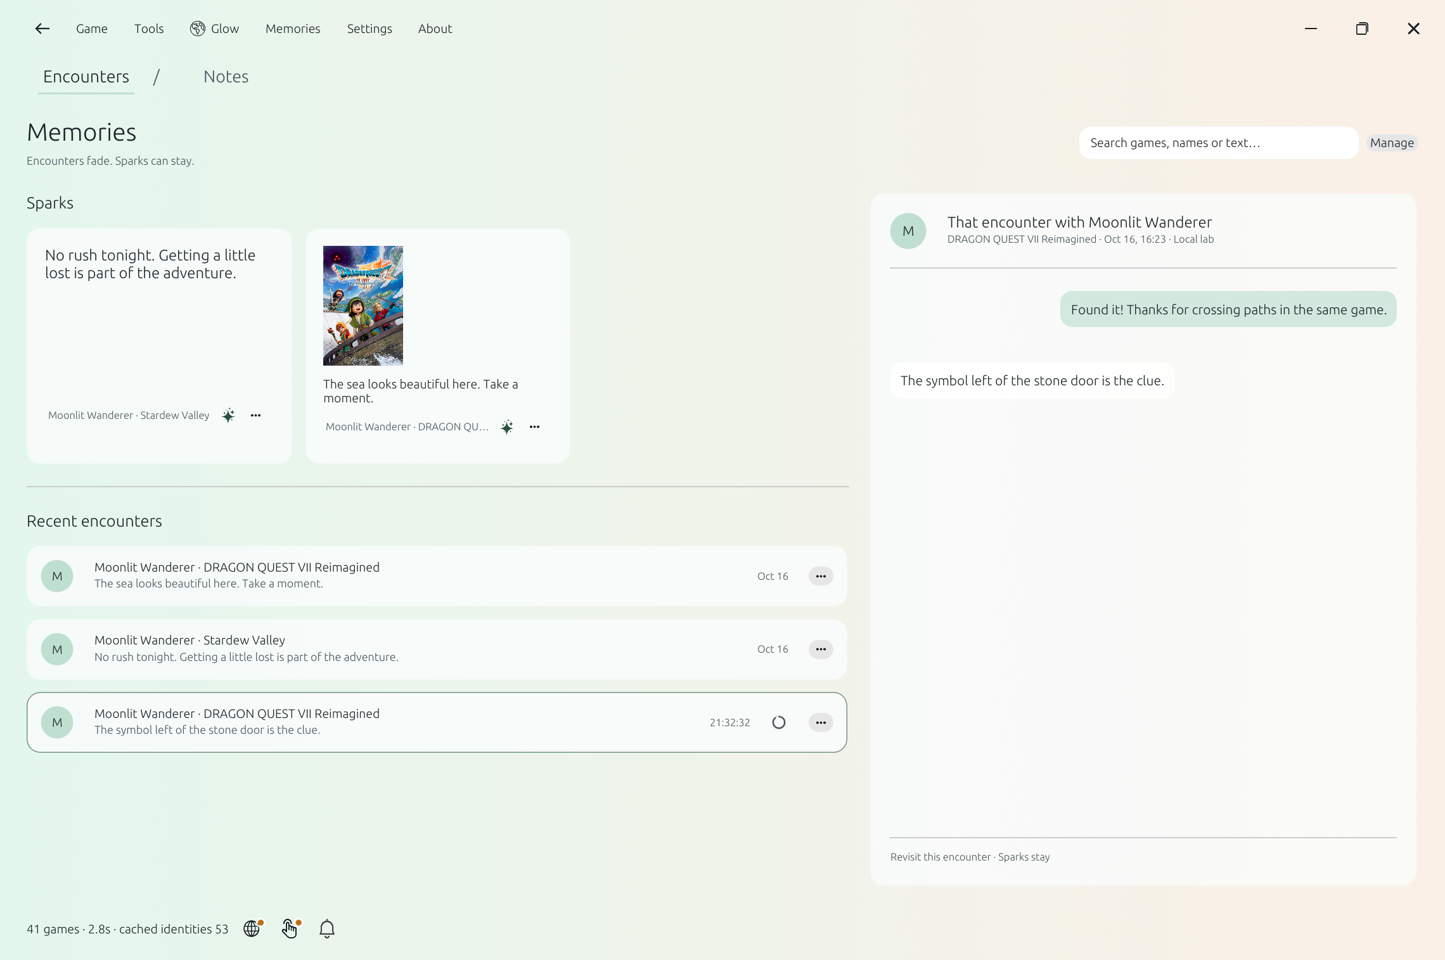Open more options on Stardew Valley spark card
Image resolution: width=1445 pixels, height=960 pixels.
point(255,415)
